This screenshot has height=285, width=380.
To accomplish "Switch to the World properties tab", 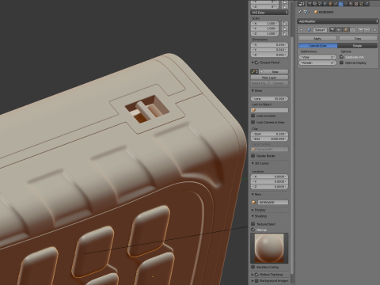I will coord(325,4).
